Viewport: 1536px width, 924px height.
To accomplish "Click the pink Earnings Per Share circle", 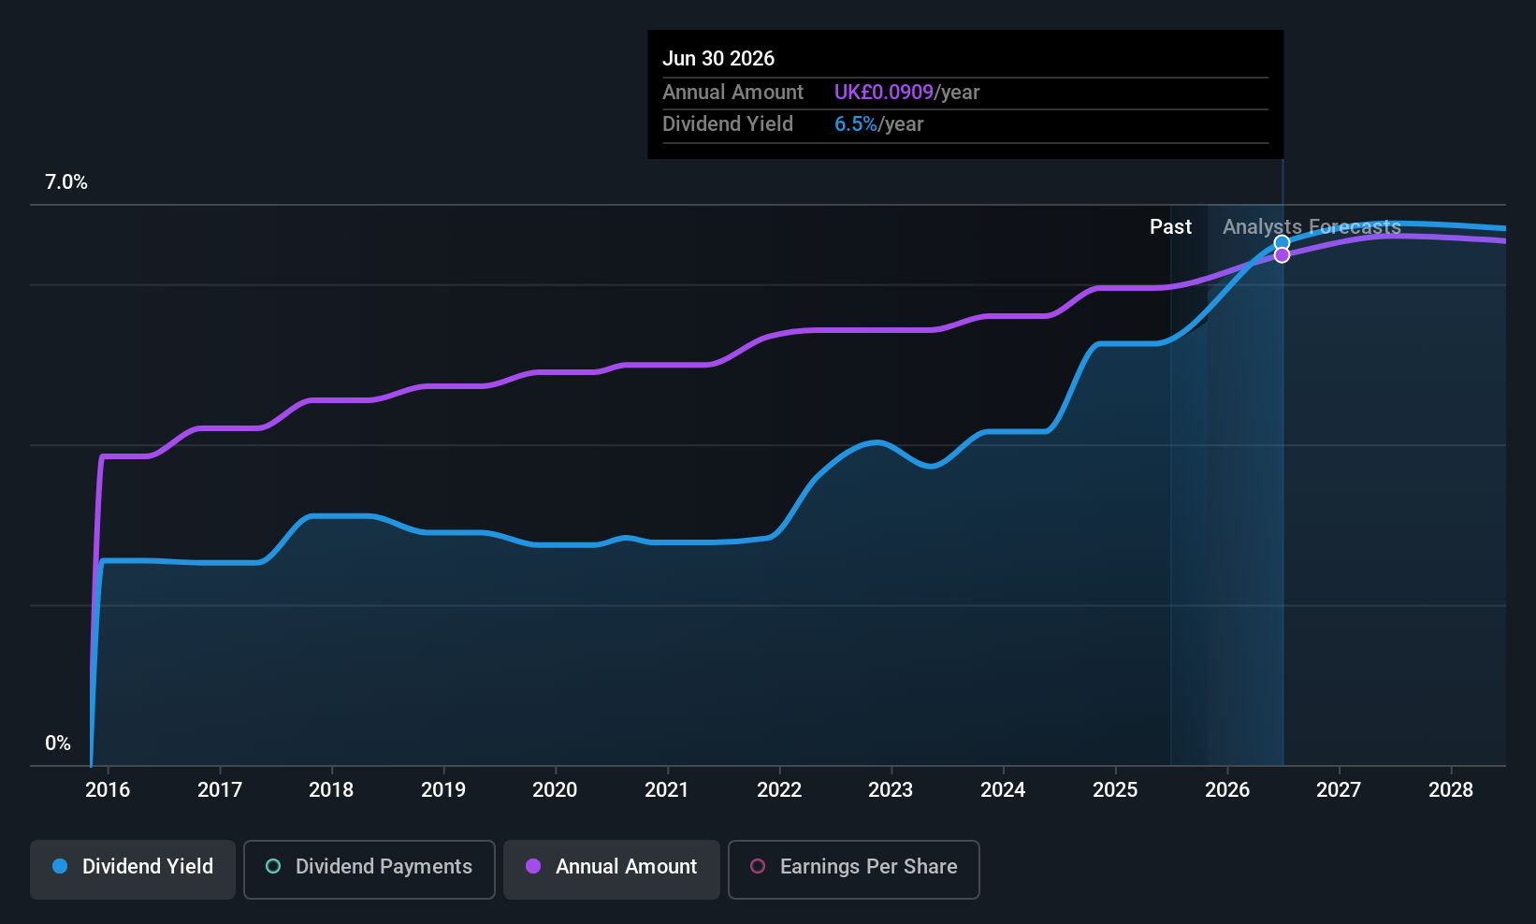I will pos(758,867).
